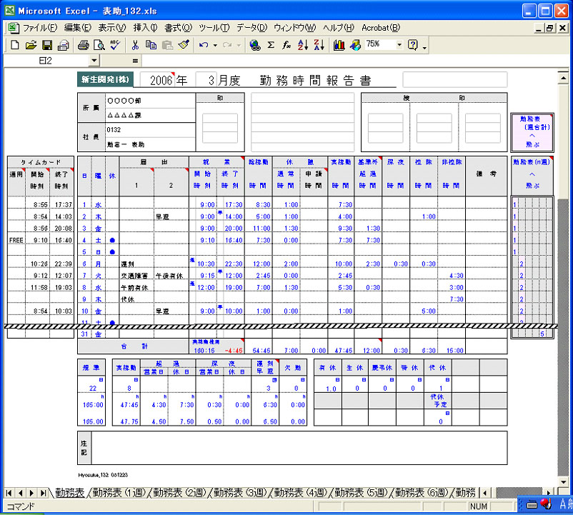
Task: Open Print Preview from the toolbar
Action: pyautogui.click(x=99, y=45)
